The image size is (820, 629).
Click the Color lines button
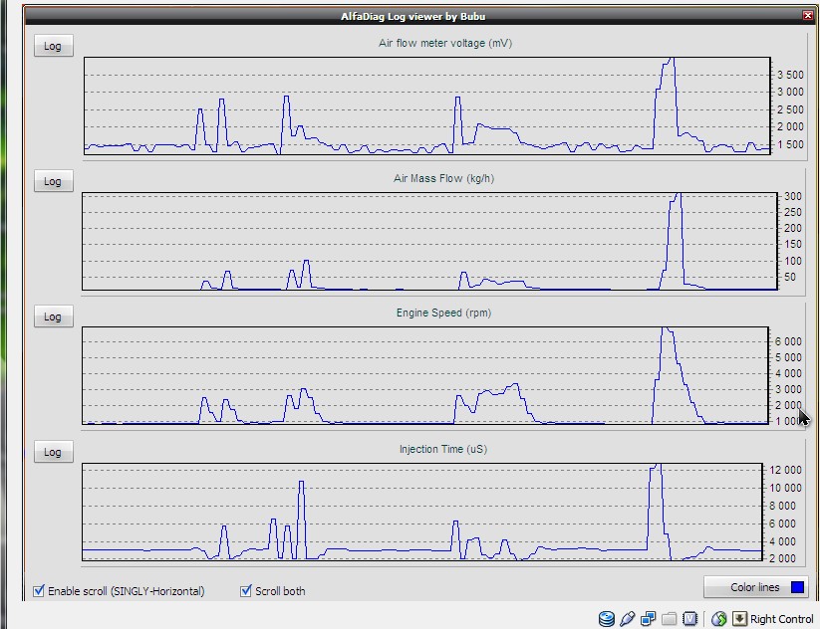click(x=755, y=587)
